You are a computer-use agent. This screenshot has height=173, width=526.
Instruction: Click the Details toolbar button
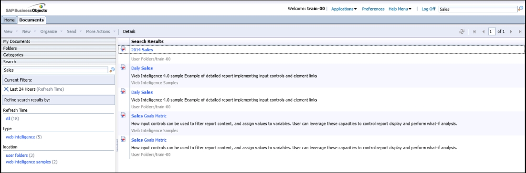(129, 31)
